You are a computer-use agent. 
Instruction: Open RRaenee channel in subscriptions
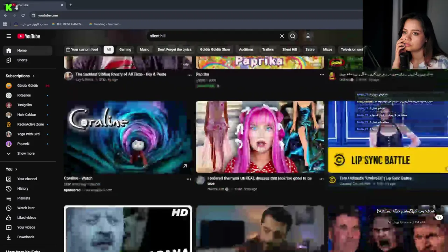click(28, 95)
